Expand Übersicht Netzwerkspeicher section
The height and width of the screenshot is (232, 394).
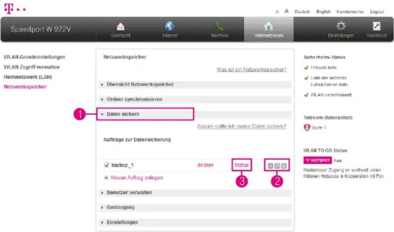click(195, 84)
